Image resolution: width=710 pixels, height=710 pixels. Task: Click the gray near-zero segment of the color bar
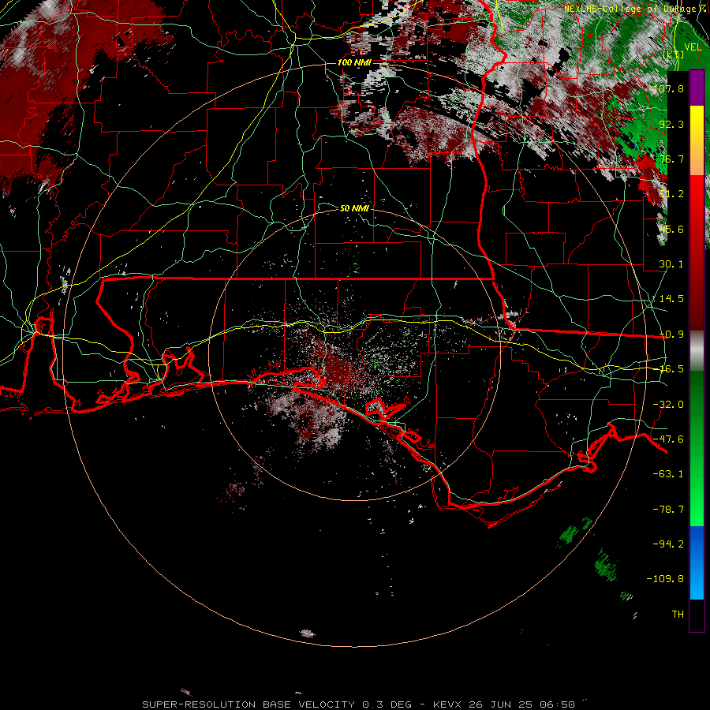tap(697, 351)
